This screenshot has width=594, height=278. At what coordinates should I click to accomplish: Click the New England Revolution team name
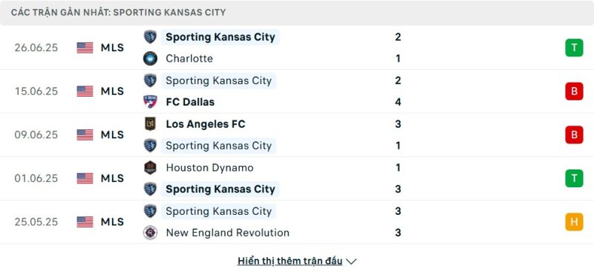coord(228,233)
